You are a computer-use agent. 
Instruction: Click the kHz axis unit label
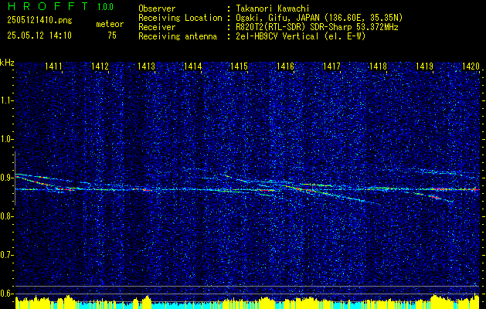pos(7,63)
